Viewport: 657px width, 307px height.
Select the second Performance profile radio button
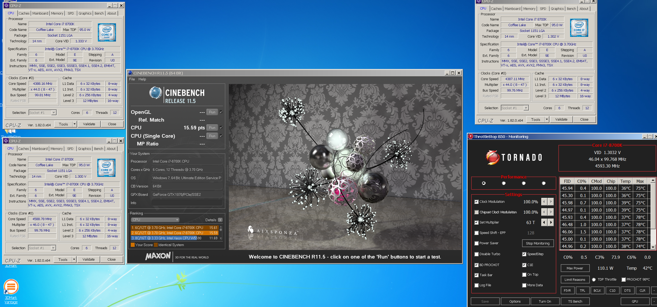(x=504, y=183)
